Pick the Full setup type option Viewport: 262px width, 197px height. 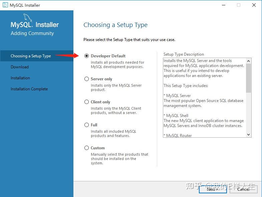[86, 125]
